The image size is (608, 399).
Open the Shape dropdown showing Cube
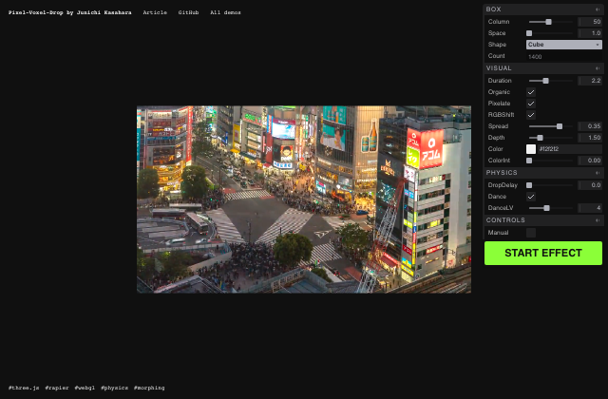(x=563, y=45)
